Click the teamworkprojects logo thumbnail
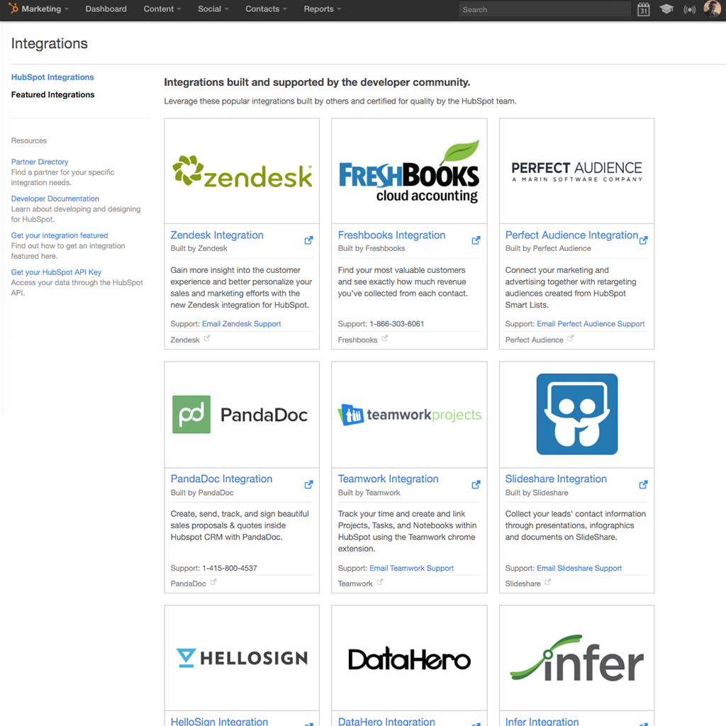 click(x=409, y=415)
